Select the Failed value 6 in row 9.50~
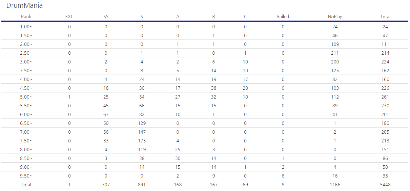This screenshot has height=191, width=410. tap(283, 176)
